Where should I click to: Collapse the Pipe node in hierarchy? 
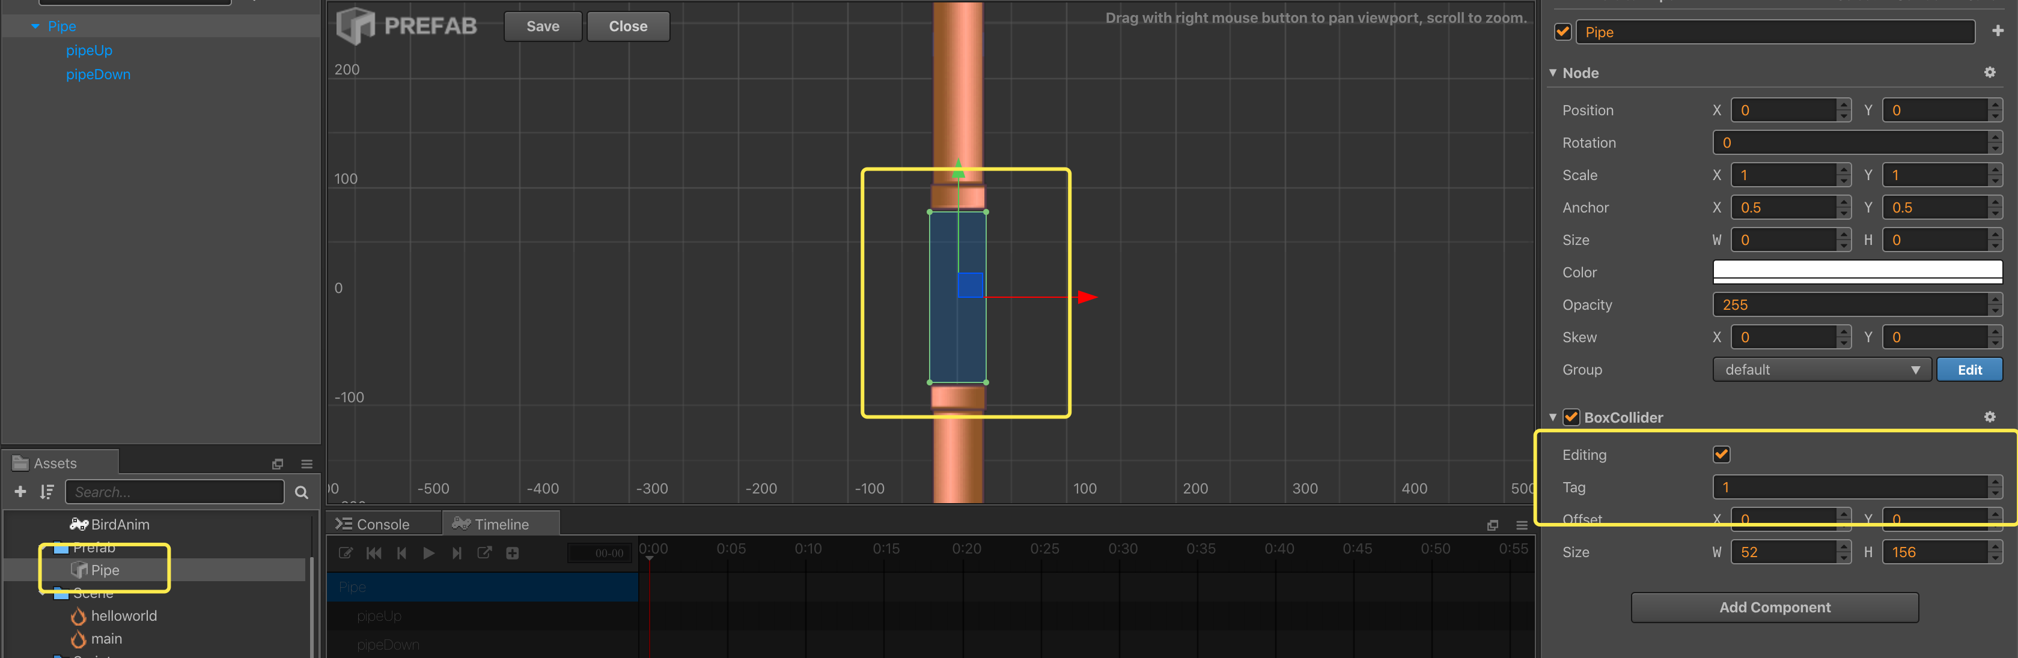pyautogui.click(x=35, y=26)
